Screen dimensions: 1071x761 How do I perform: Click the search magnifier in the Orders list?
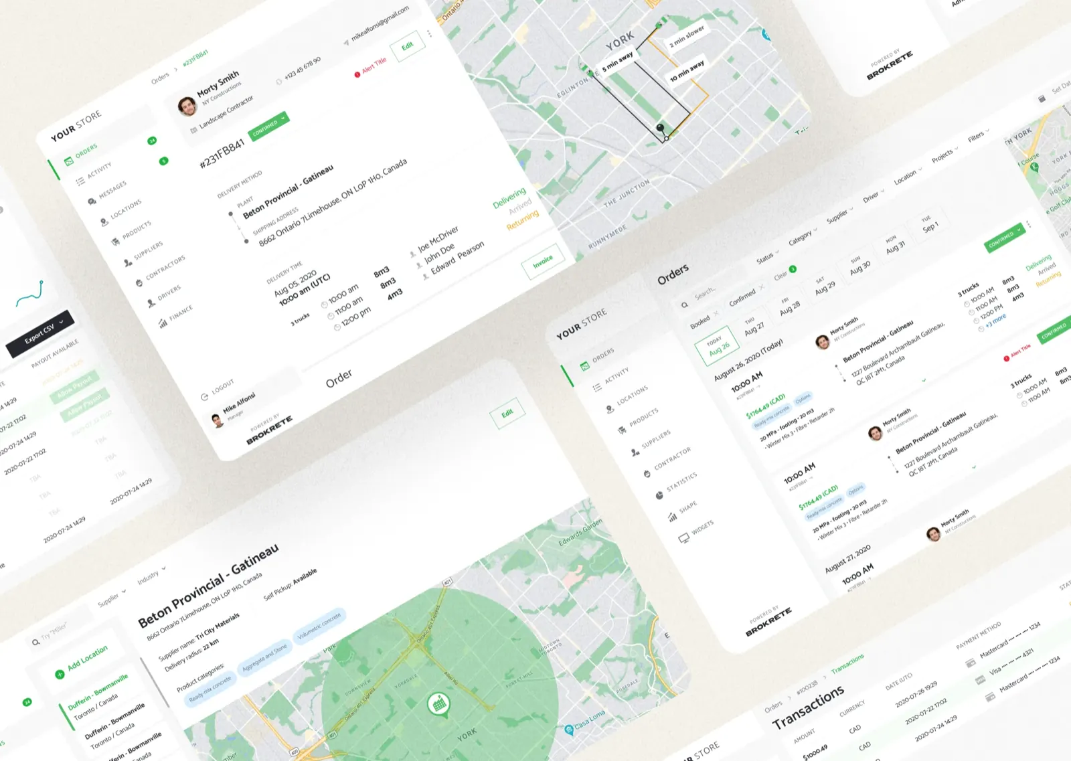click(x=684, y=305)
